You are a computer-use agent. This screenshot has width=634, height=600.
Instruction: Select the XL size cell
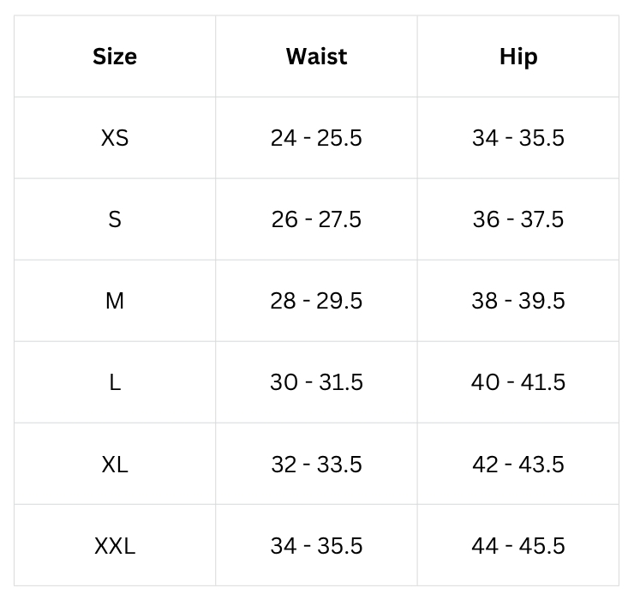click(x=115, y=464)
